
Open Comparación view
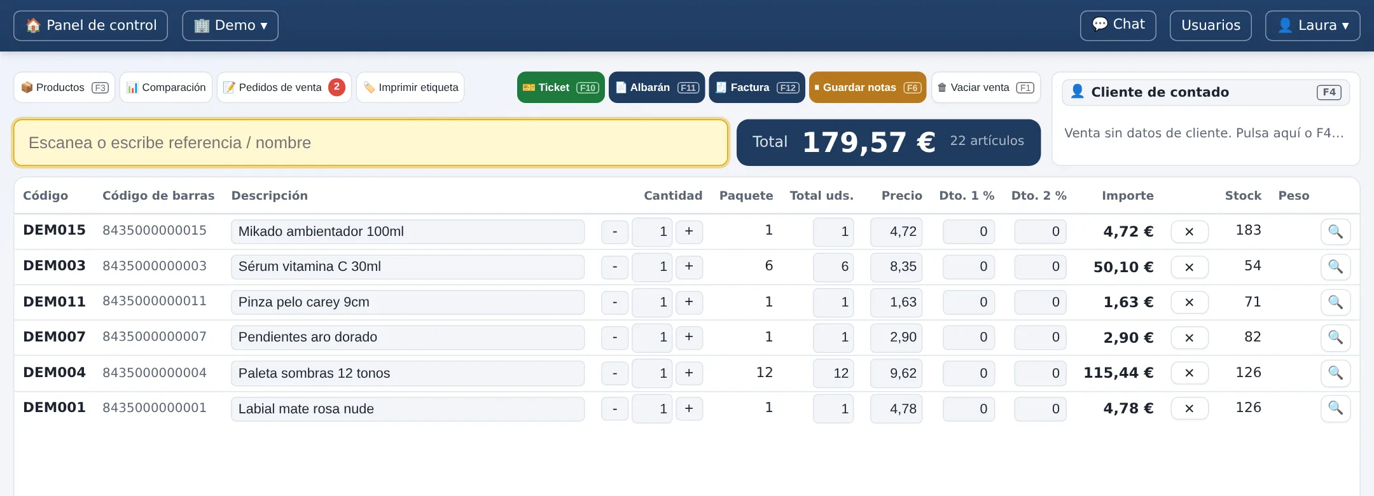pos(166,88)
